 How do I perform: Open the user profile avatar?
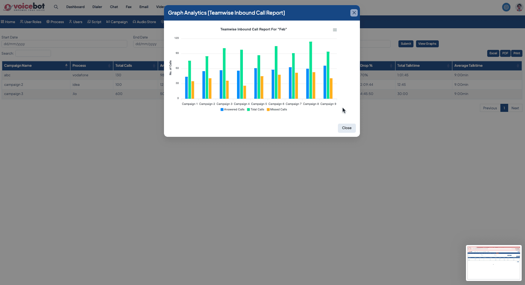click(519, 7)
